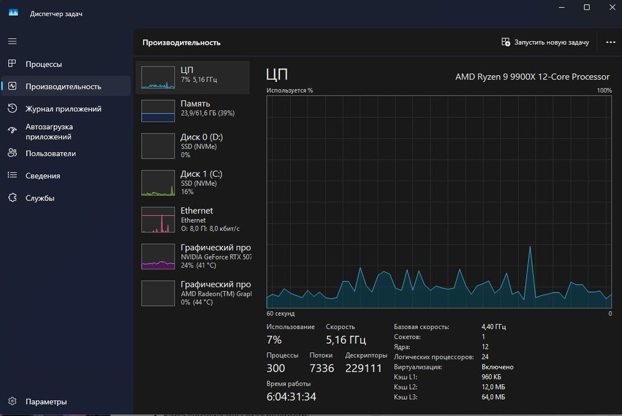Click the ЦП mini graph thumbnail
The height and width of the screenshot is (416, 622).
(x=158, y=77)
